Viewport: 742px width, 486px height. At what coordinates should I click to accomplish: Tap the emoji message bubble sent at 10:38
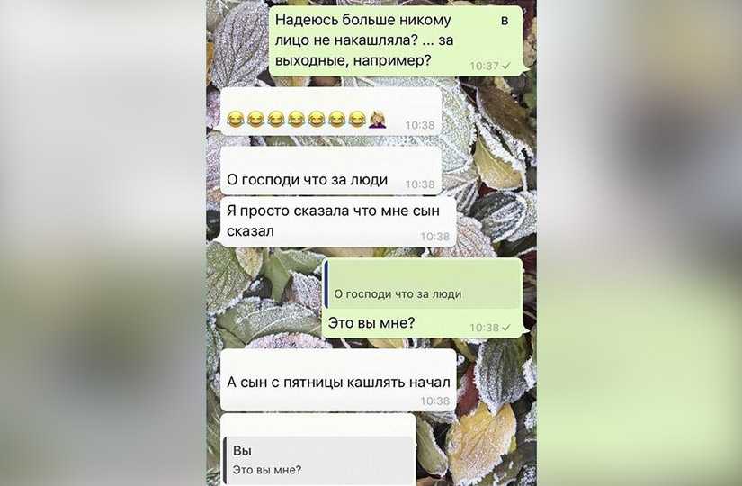pos(331,112)
